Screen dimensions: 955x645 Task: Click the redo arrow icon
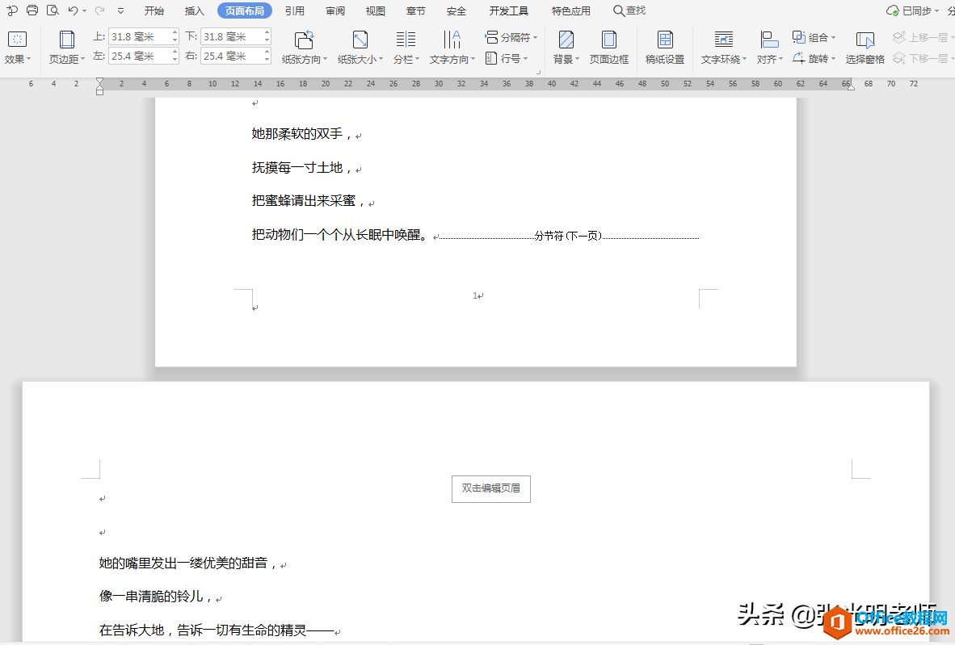pyautogui.click(x=100, y=10)
